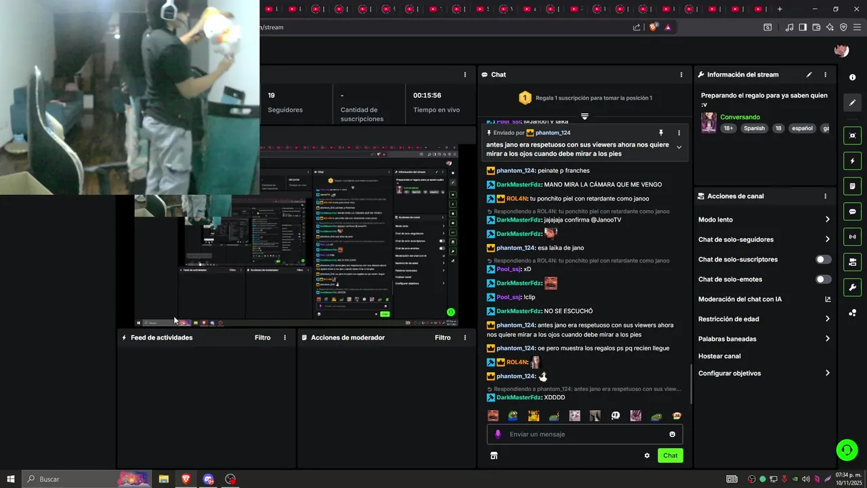This screenshot has width=867, height=488.
Task: Open a new browser tab
Action: tap(780, 9)
